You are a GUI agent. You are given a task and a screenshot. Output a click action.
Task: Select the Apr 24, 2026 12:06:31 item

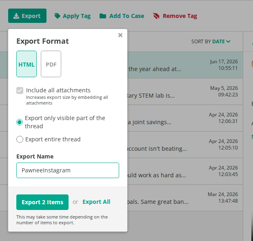(185, 118)
